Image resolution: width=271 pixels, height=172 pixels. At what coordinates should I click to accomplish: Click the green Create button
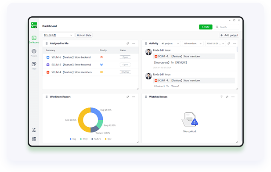pyautogui.click(x=206, y=27)
